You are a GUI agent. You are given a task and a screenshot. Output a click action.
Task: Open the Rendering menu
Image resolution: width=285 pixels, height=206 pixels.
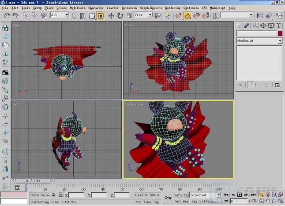click(172, 8)
